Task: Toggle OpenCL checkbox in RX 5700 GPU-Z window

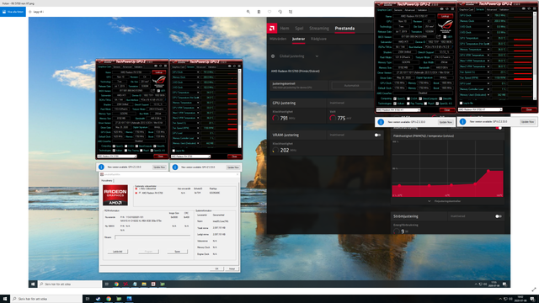Action: [115, 146]
